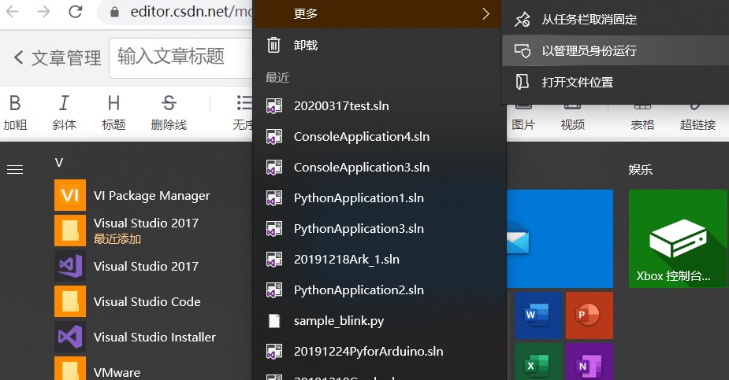Click the trash can uninstall icon
The height and width of the screenshot is (380, 729).
click(x=273, y=45)
